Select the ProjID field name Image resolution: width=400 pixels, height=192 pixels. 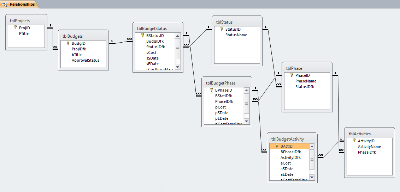pyautogui.click(x=24, y=28)
